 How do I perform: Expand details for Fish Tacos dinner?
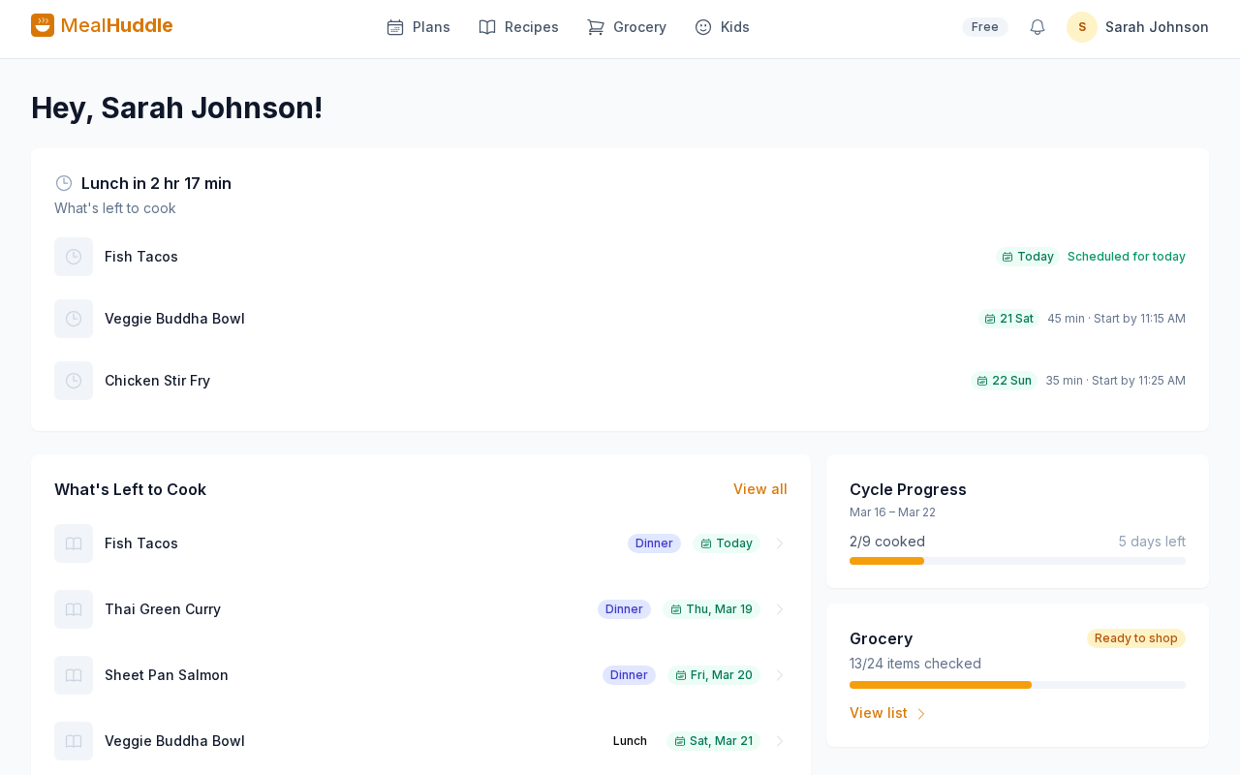pos(781,543)
